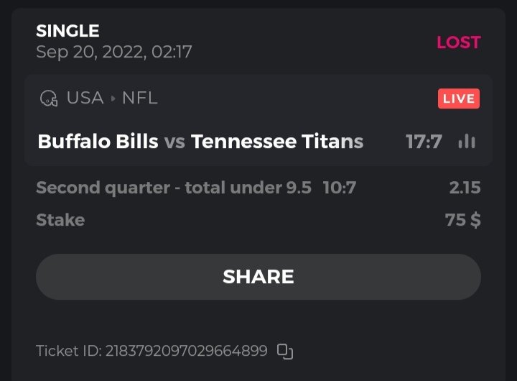Click the pink LOST status label

coord(458,42)
